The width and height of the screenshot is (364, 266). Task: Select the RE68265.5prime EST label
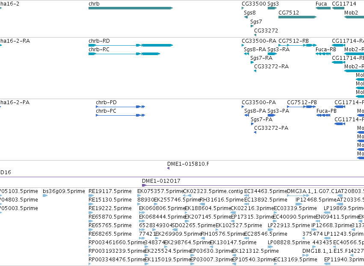pos(110,234)
